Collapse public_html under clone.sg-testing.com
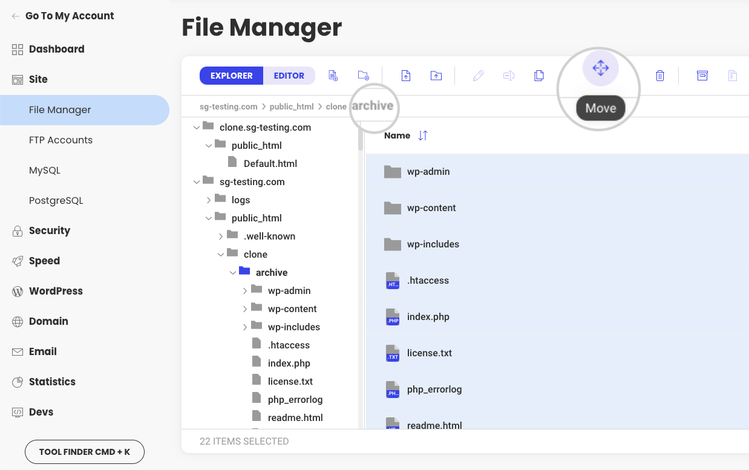 [209, 146]
